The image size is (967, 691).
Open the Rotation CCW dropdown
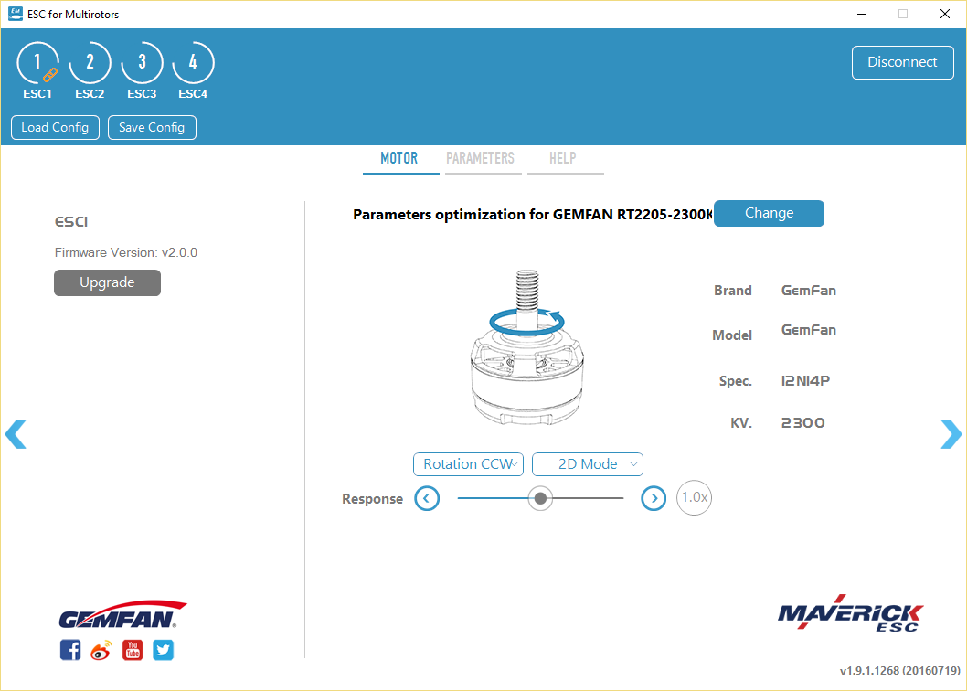coord(468,464)
